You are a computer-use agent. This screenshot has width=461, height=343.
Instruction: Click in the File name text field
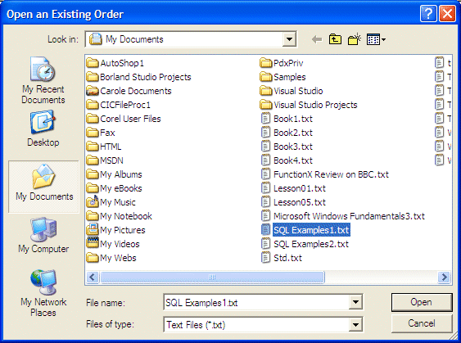(x=256, y=302)
